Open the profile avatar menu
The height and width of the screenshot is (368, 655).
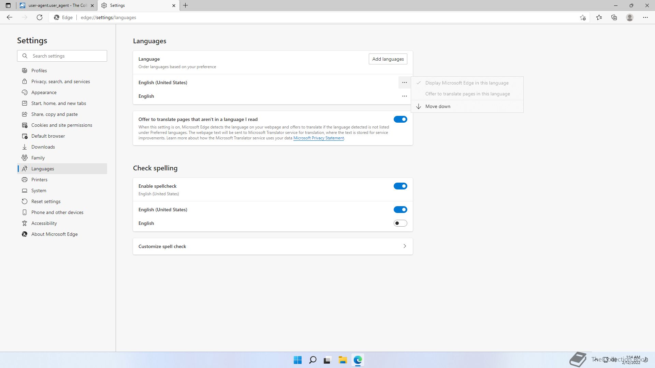[630, 17]
